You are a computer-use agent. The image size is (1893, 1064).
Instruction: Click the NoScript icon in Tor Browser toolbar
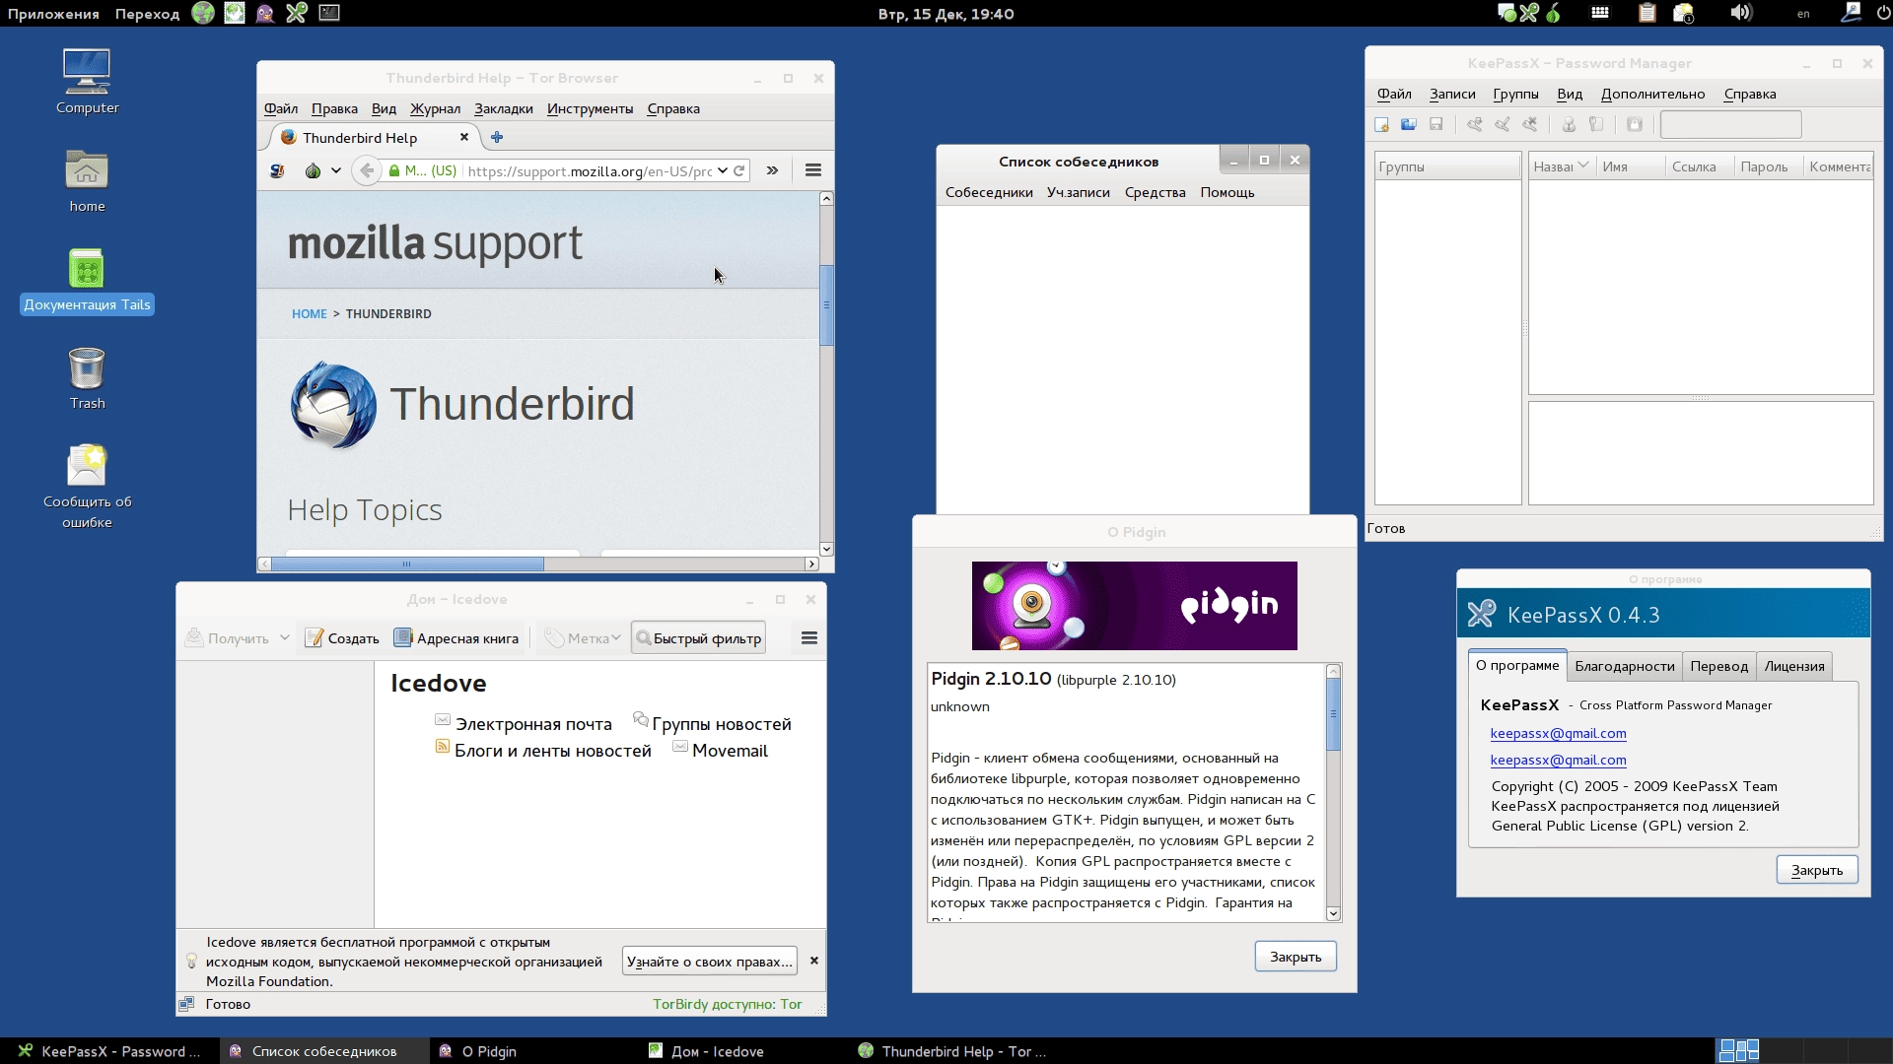[277, 170]
